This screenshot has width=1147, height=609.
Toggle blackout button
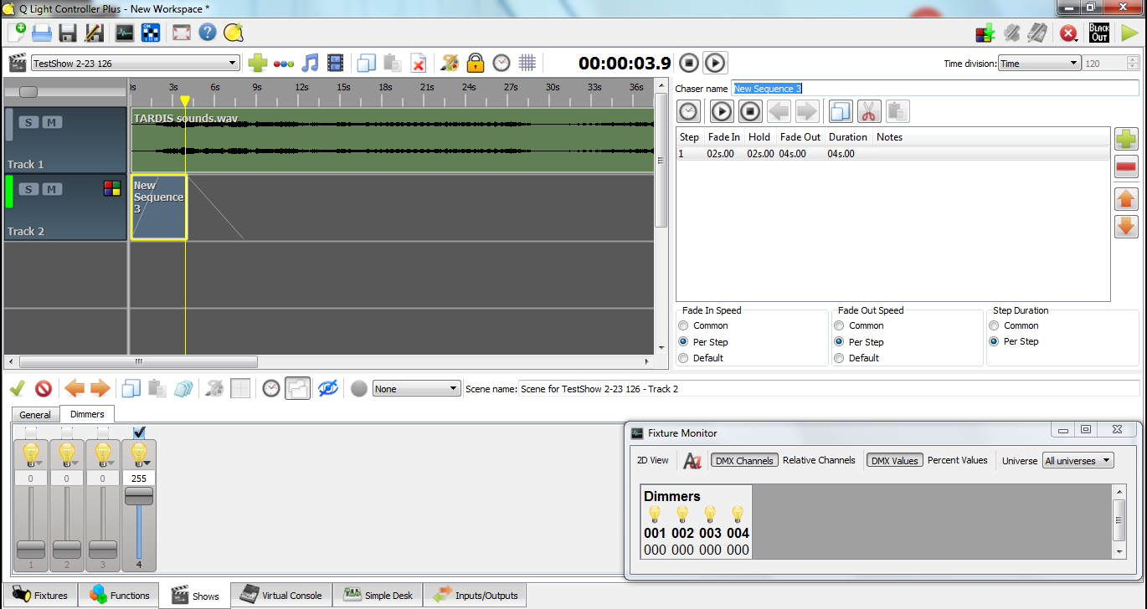(1098, 33)
